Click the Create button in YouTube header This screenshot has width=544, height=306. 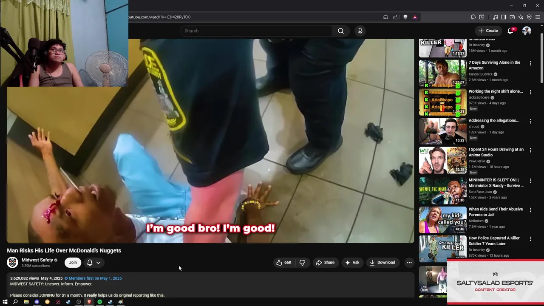point(488,31)
